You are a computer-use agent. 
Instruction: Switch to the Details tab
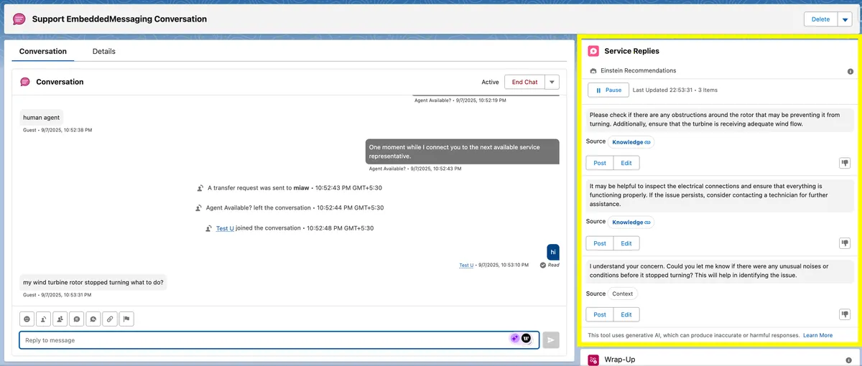pos(104,52)
